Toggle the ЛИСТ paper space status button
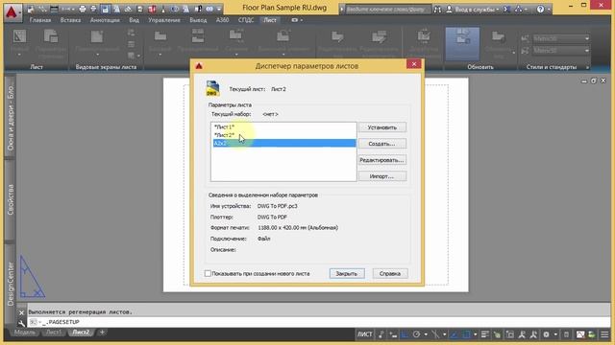 tap(364, 334)
